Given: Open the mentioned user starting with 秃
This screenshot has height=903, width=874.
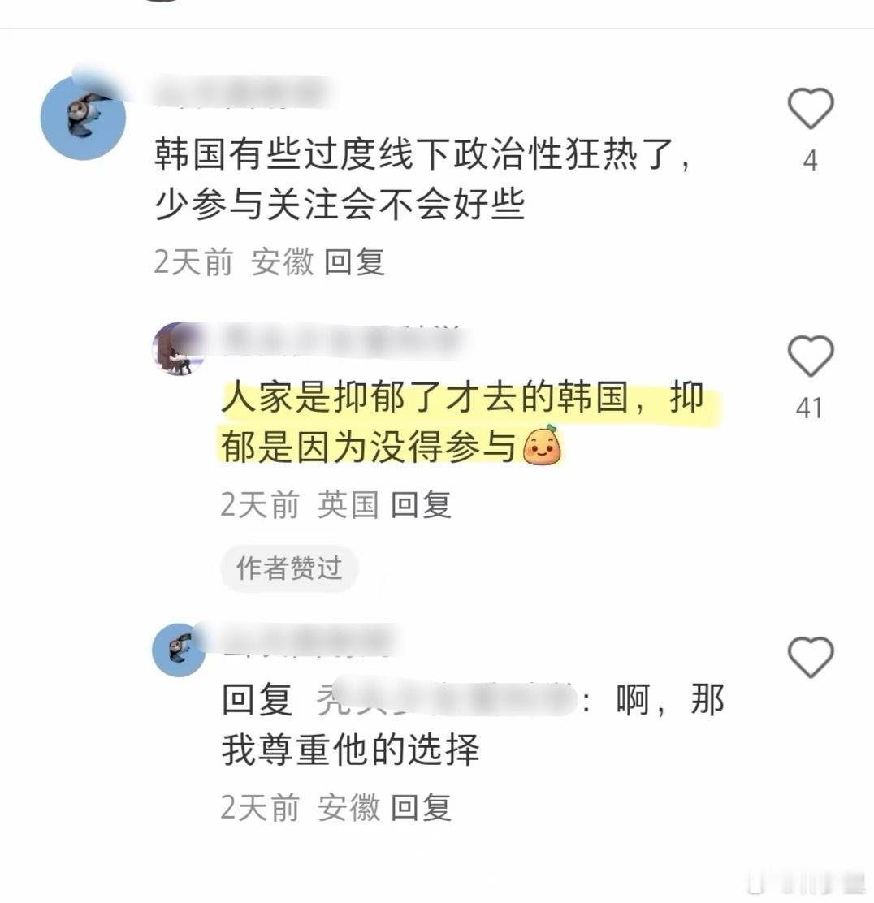Looking at the screenshot, I should pos(447,699).
